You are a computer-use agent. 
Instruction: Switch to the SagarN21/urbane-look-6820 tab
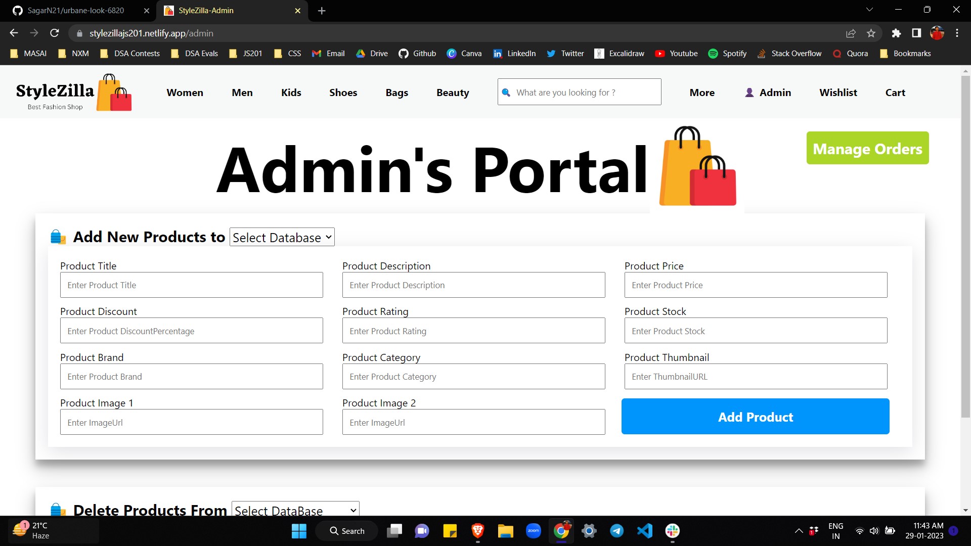[76, 11]
